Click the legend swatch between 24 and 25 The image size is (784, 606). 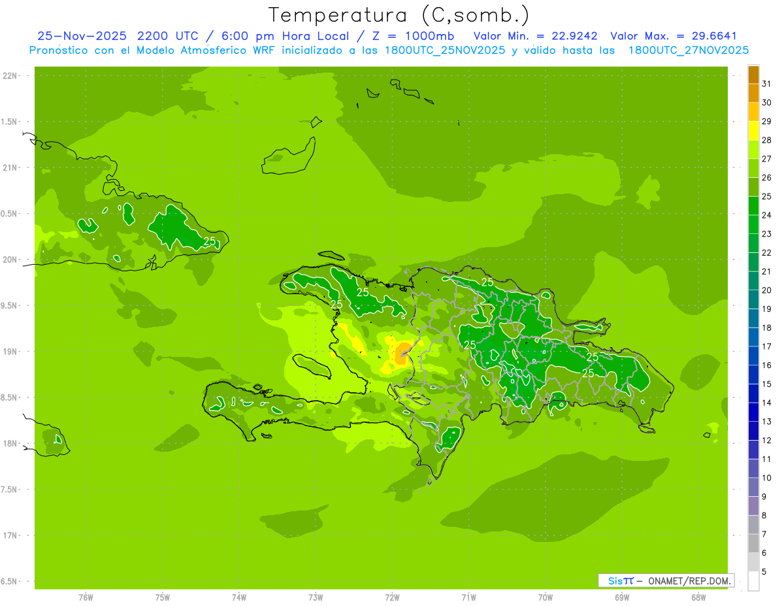(753, 206)
